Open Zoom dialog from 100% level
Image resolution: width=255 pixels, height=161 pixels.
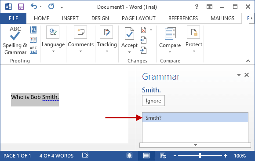[240, 156]
